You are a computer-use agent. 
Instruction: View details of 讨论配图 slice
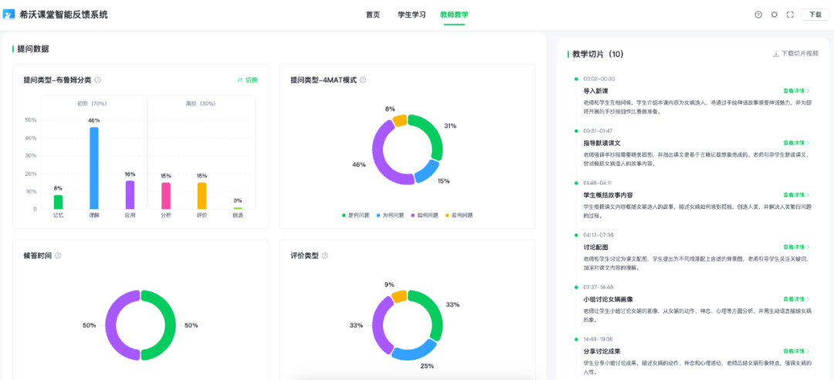797,247
